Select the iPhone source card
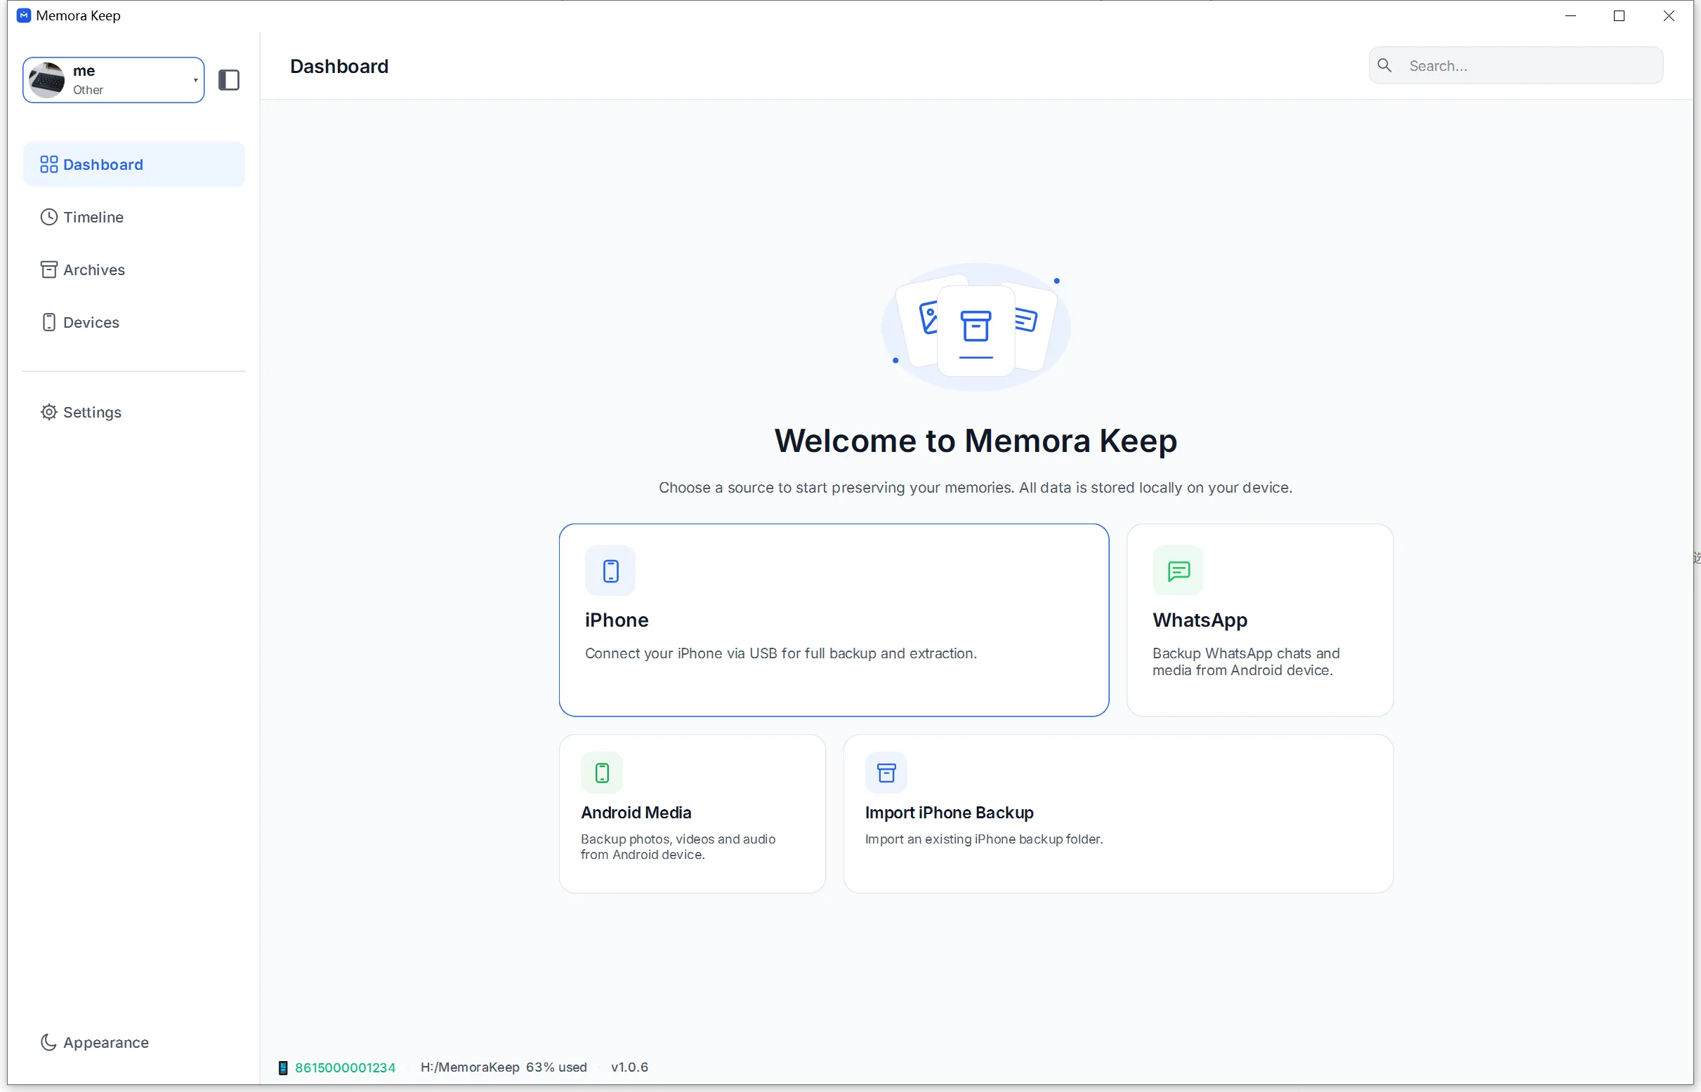Screen dimensions: 1701x1092 point(834,620)
